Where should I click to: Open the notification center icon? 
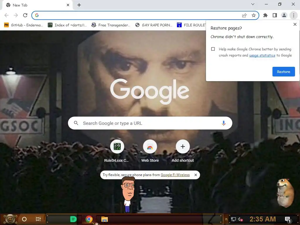(288, 219)
